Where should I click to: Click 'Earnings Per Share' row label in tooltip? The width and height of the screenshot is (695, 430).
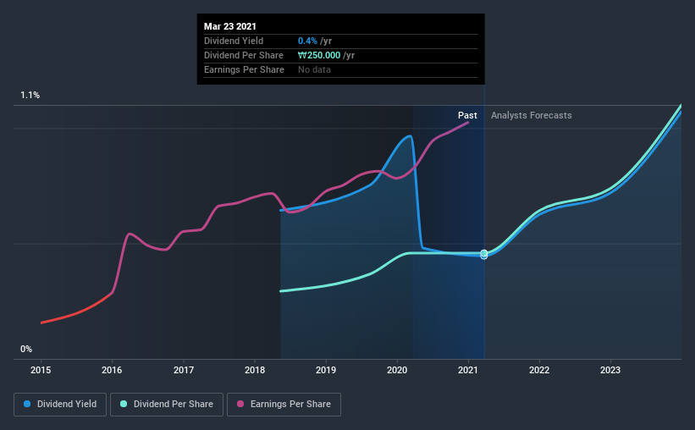click(244, 69)
